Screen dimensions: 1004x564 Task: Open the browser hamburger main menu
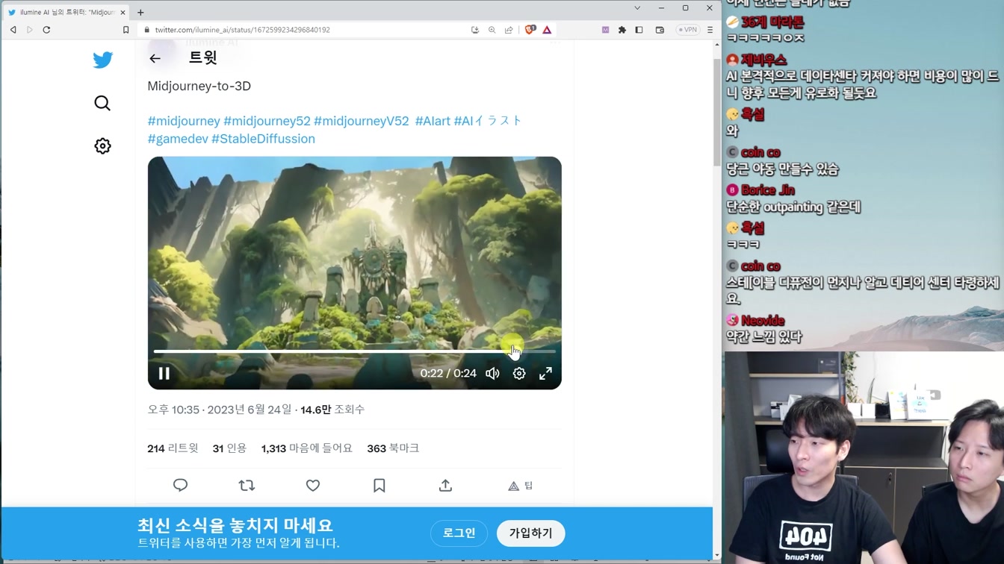pyautogui.click(x=710, y=30)
